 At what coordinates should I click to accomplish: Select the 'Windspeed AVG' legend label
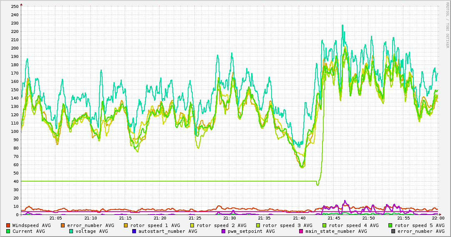click(31, 225)
